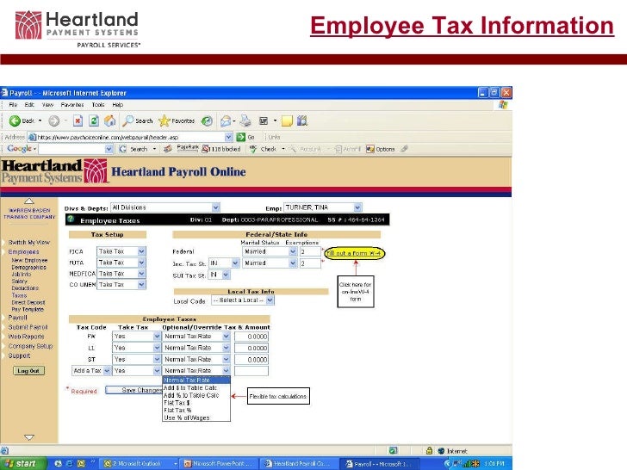Print the page using printer icon

245,121
